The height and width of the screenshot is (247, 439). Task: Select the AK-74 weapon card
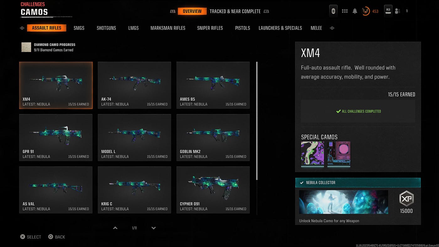[135, 85]
